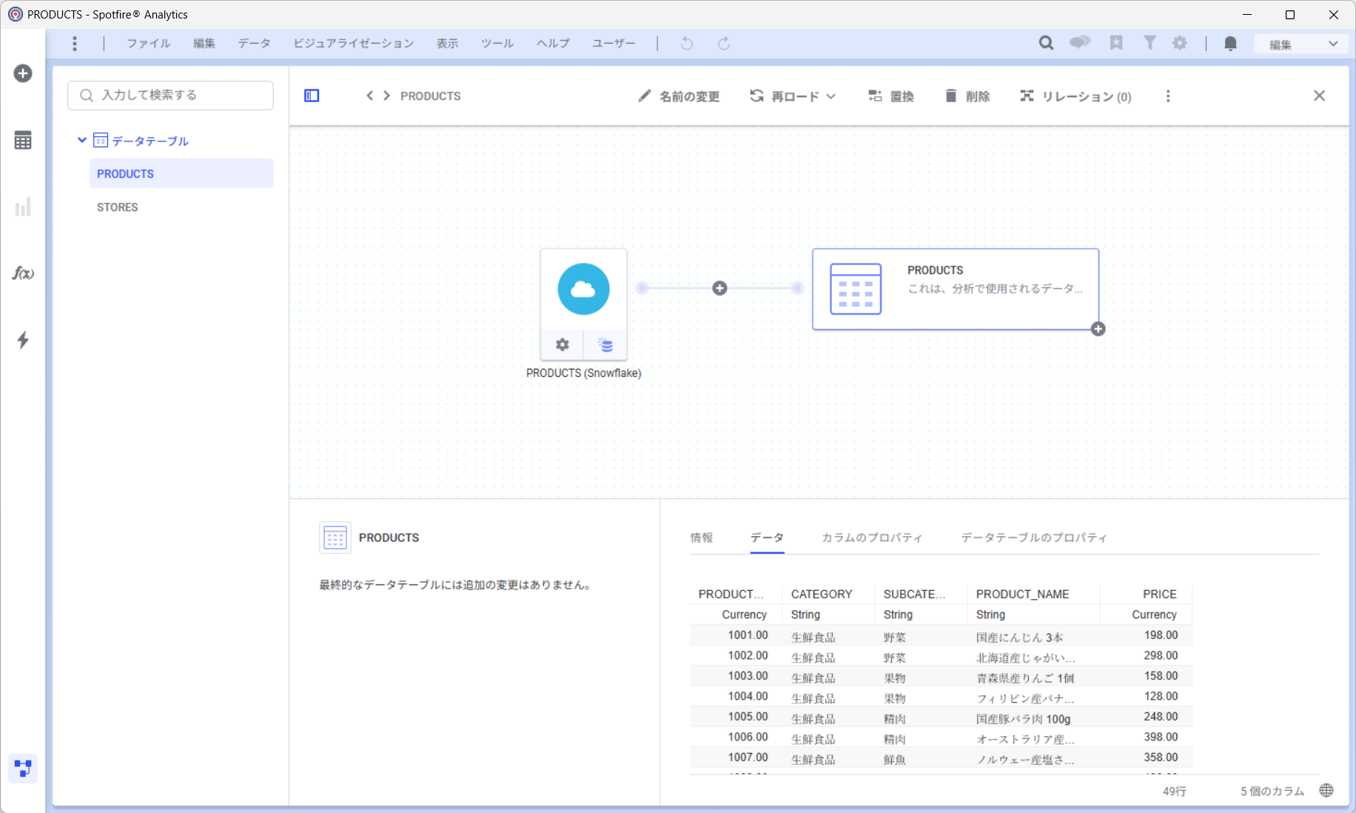The width and height of the screenshot is (1356, 813).
Task: Click the 入力して検索する search field
Action: tap(170, 95)
